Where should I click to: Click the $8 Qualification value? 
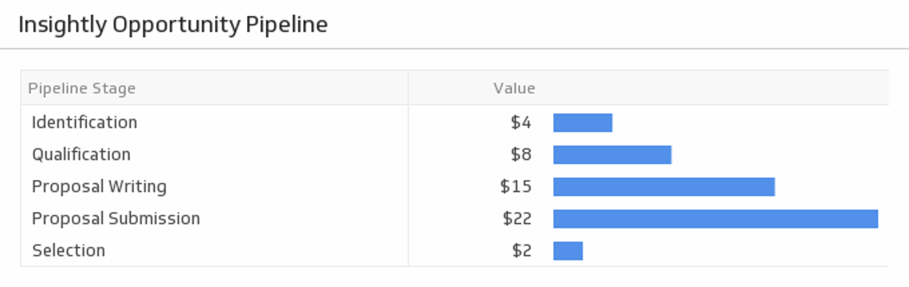pyautogui.click(x=521, y=155)
